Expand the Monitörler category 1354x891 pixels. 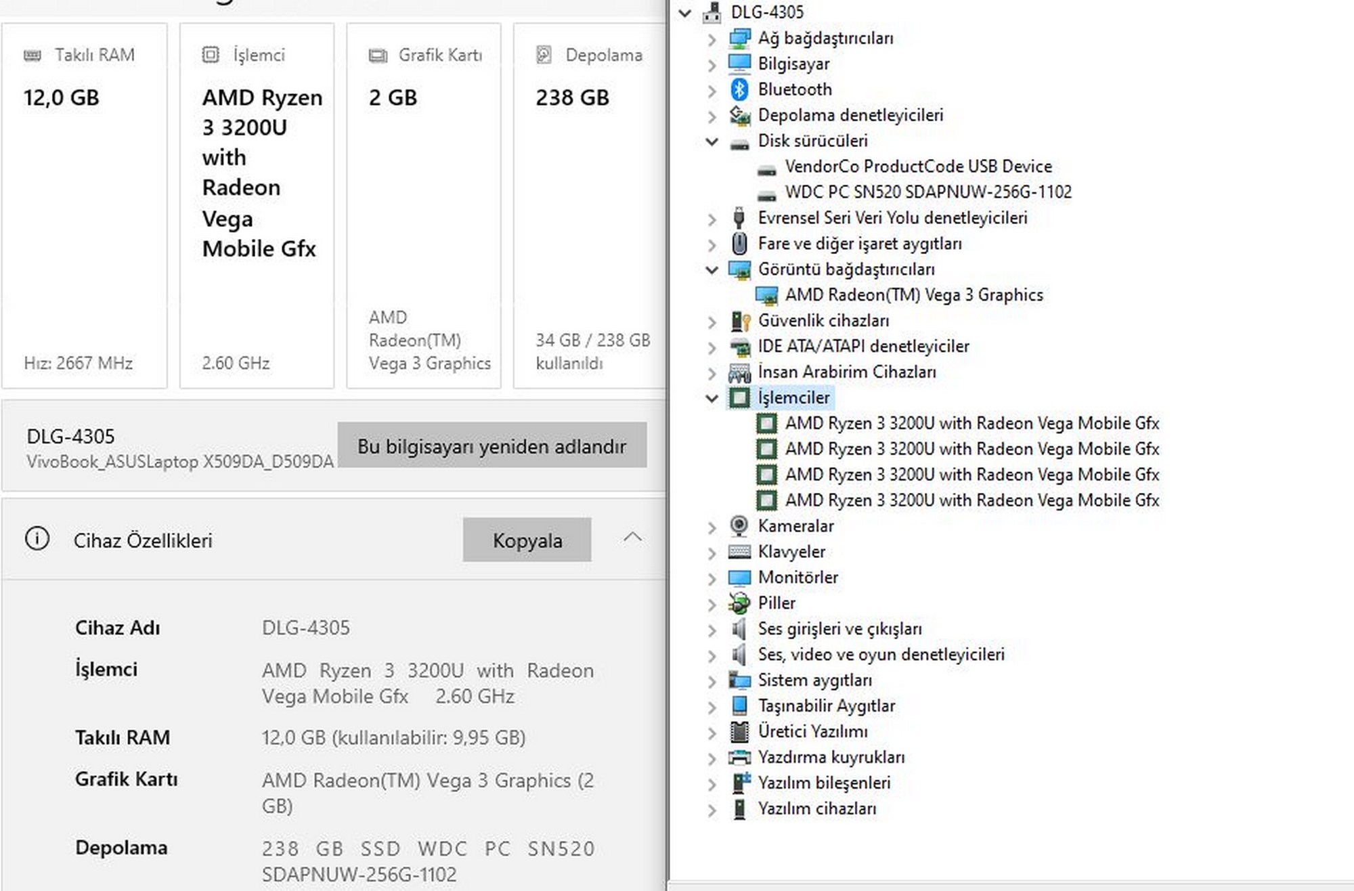click(712, 578)
